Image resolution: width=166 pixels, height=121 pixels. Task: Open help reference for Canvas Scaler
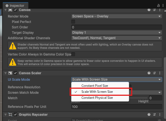pos(149,73)
